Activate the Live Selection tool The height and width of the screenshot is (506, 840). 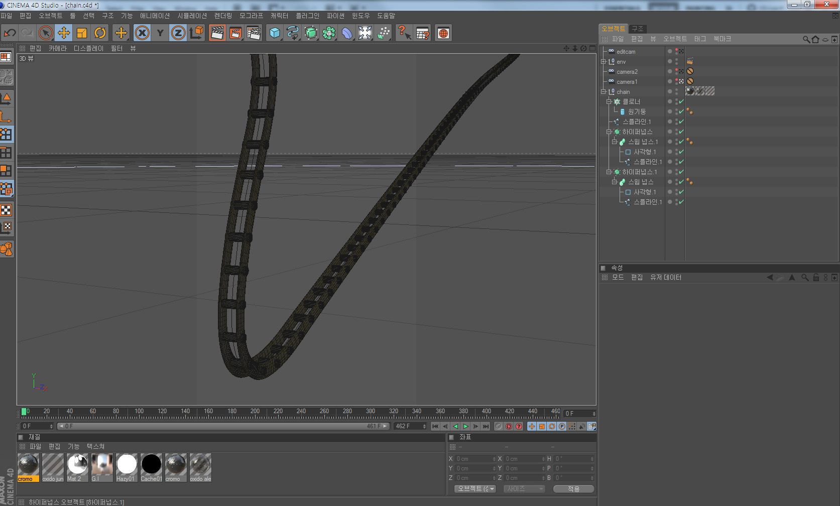(x=46, y=33)
